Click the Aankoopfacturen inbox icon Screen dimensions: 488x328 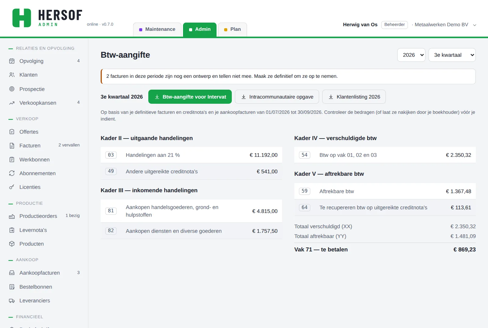coord(12,273)
